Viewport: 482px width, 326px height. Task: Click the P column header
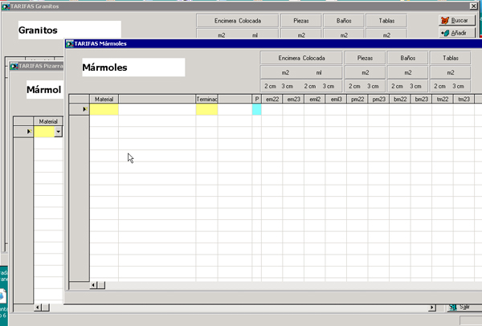[257, 99]
